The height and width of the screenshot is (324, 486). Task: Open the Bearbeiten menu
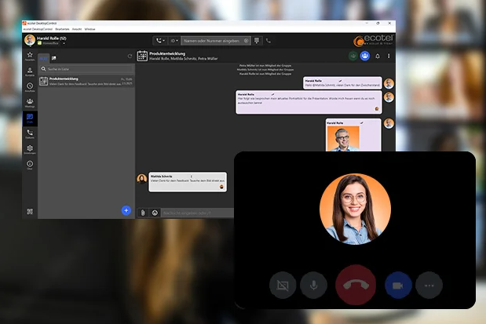point(61,28)
